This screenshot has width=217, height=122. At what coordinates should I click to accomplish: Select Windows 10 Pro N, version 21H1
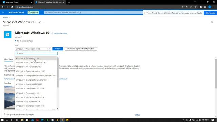pyautogui.click(x=36, y=102)
